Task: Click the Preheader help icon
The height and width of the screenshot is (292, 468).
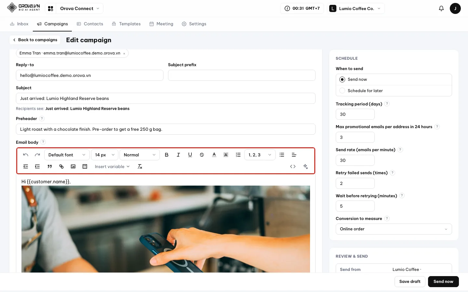Action: [x=42, y=119]
